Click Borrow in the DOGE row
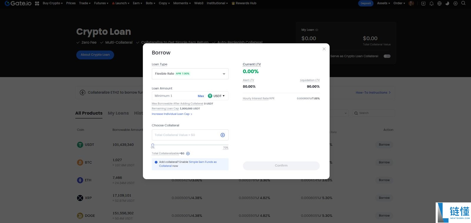This screenshot has height=223, width=471. click(384, 216)
